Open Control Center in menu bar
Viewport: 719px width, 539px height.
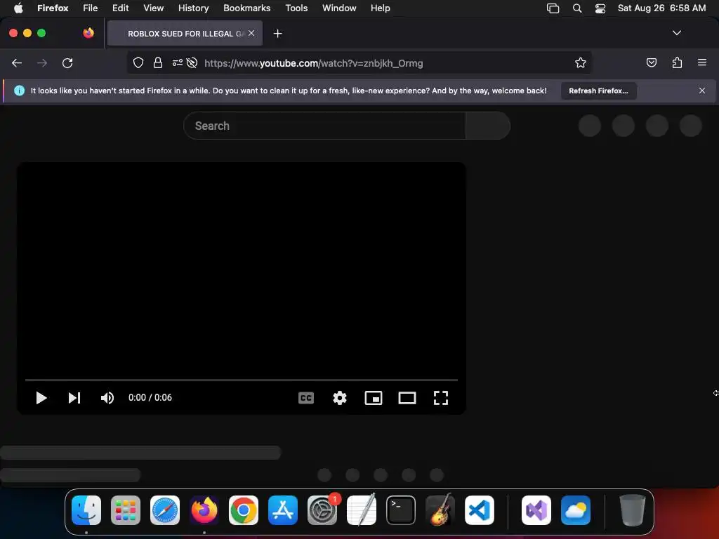(600, 8)
